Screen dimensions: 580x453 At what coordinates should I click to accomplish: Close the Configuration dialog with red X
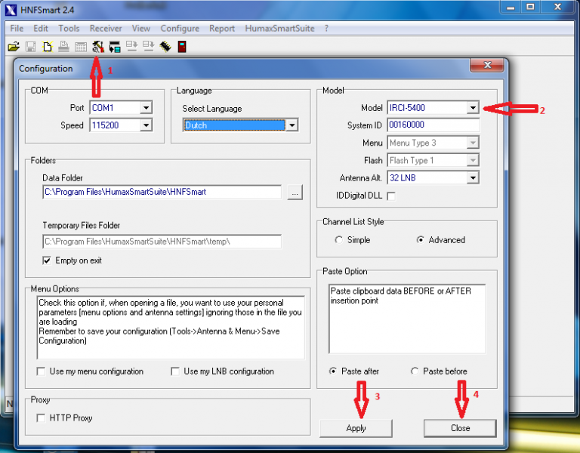[487, 65]
